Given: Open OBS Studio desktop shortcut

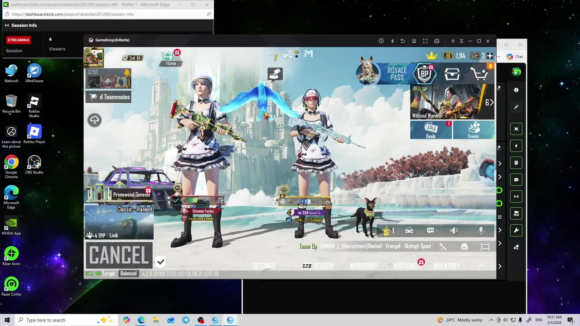Looking at the screenshot, I should click(x=34, y=165).
